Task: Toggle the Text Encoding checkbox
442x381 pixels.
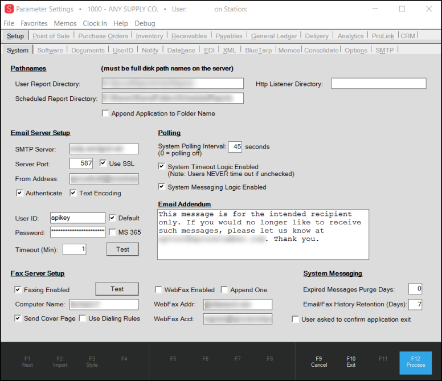Action: [73, 193]
